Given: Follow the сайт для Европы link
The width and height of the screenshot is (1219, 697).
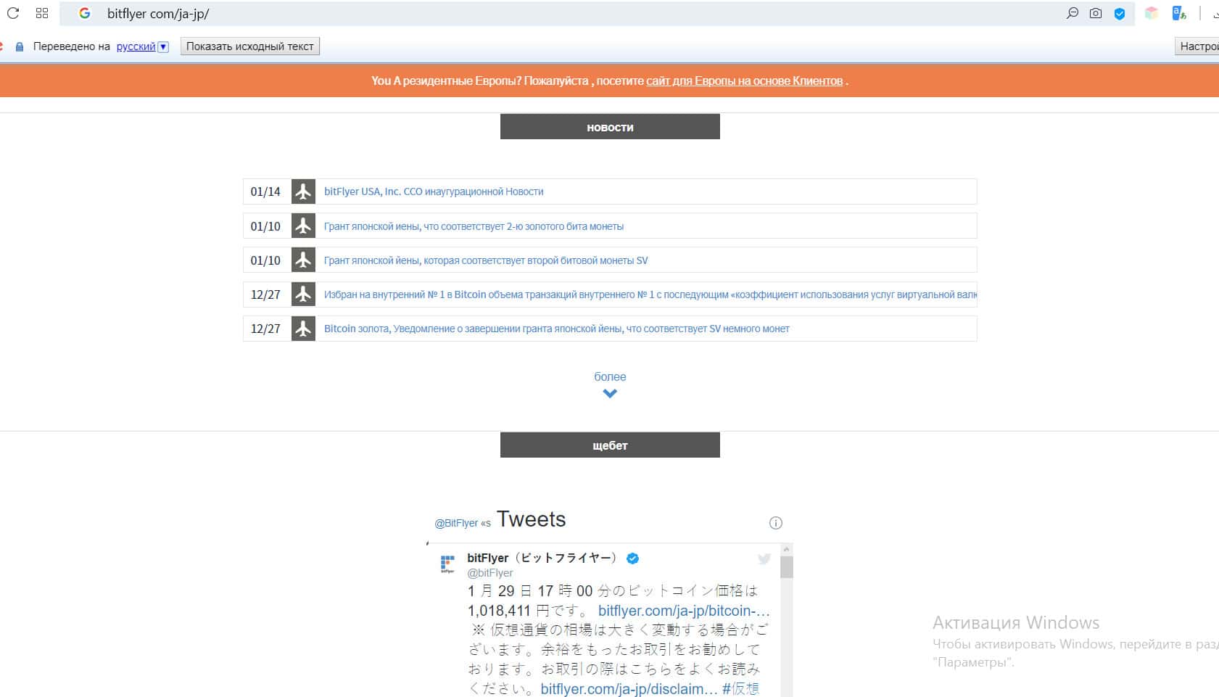Looking at the screenshot, I should [744, 81].
